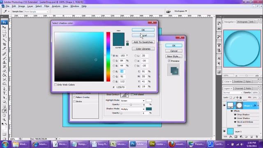Select the Hand tool
Viewport: 263px width, 148px height.
click(4, 116)
